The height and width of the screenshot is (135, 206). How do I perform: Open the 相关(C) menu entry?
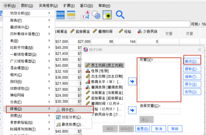(x=29, y=75)
